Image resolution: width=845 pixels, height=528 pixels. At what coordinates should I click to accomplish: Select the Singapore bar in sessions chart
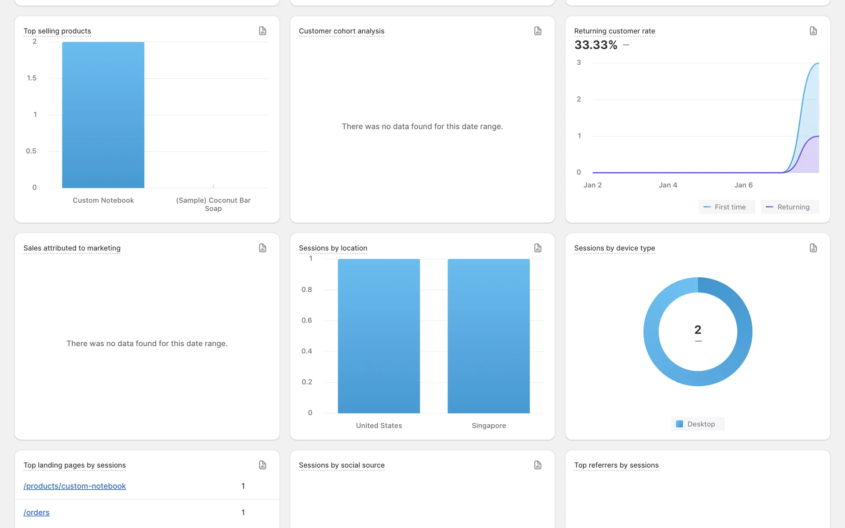point(489,336)
